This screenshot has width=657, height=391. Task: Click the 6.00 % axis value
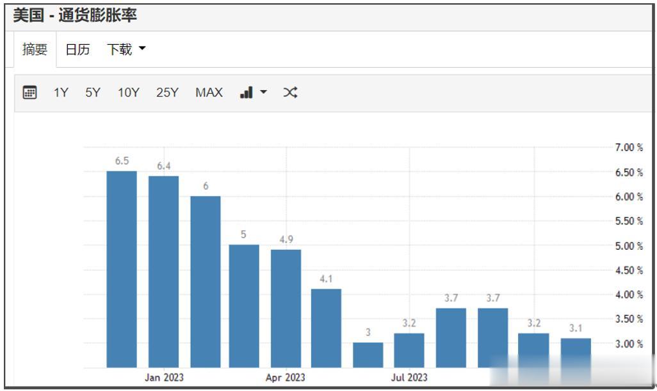629,197
